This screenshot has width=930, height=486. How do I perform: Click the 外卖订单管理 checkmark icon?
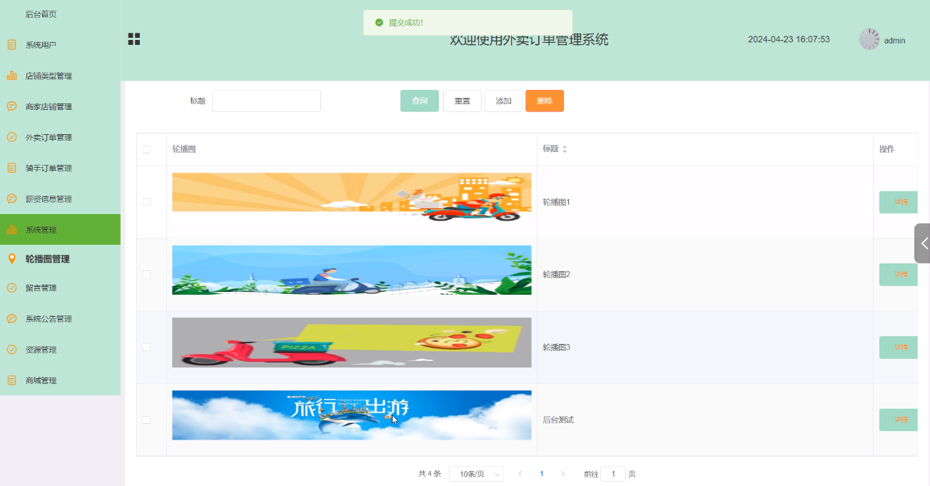click(x=11, y=137)
